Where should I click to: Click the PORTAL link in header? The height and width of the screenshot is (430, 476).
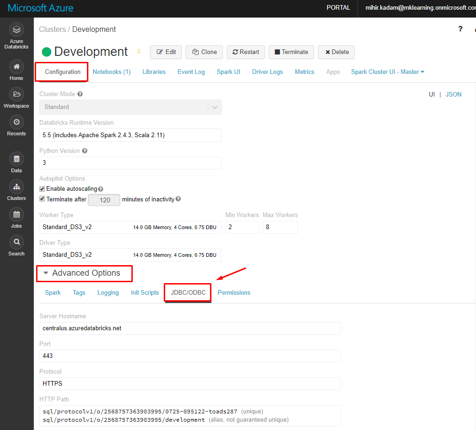(x=338, y=7)
